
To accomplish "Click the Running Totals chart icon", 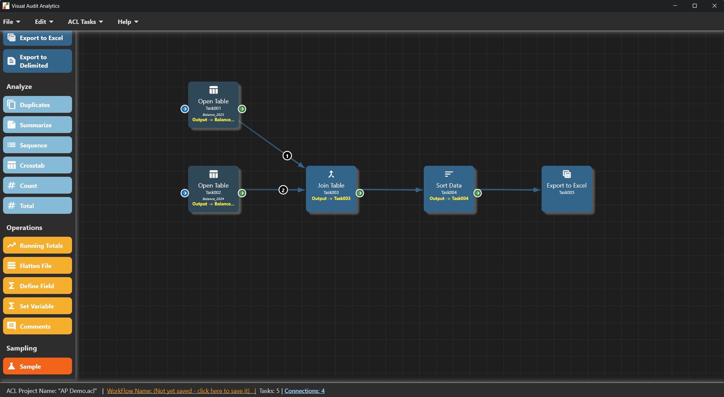I will (11, 245).
